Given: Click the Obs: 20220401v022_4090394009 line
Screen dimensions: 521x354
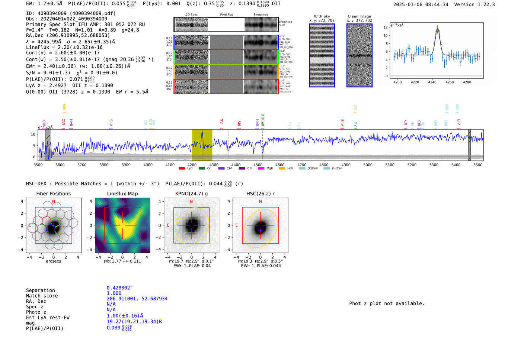Looking at the screenshot, I should [x=67, y=19].
